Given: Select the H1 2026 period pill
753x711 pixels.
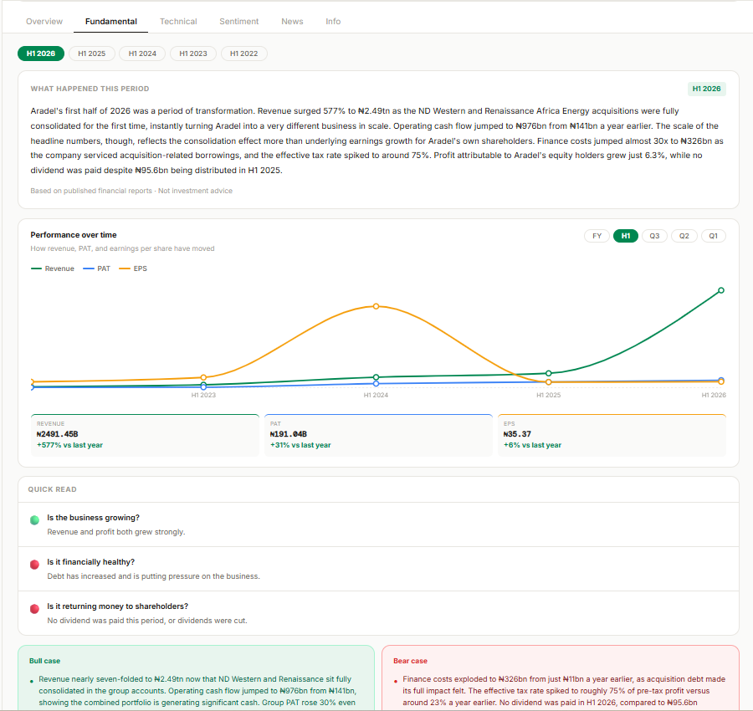Looking at the screenshot, I should point(41,54).
